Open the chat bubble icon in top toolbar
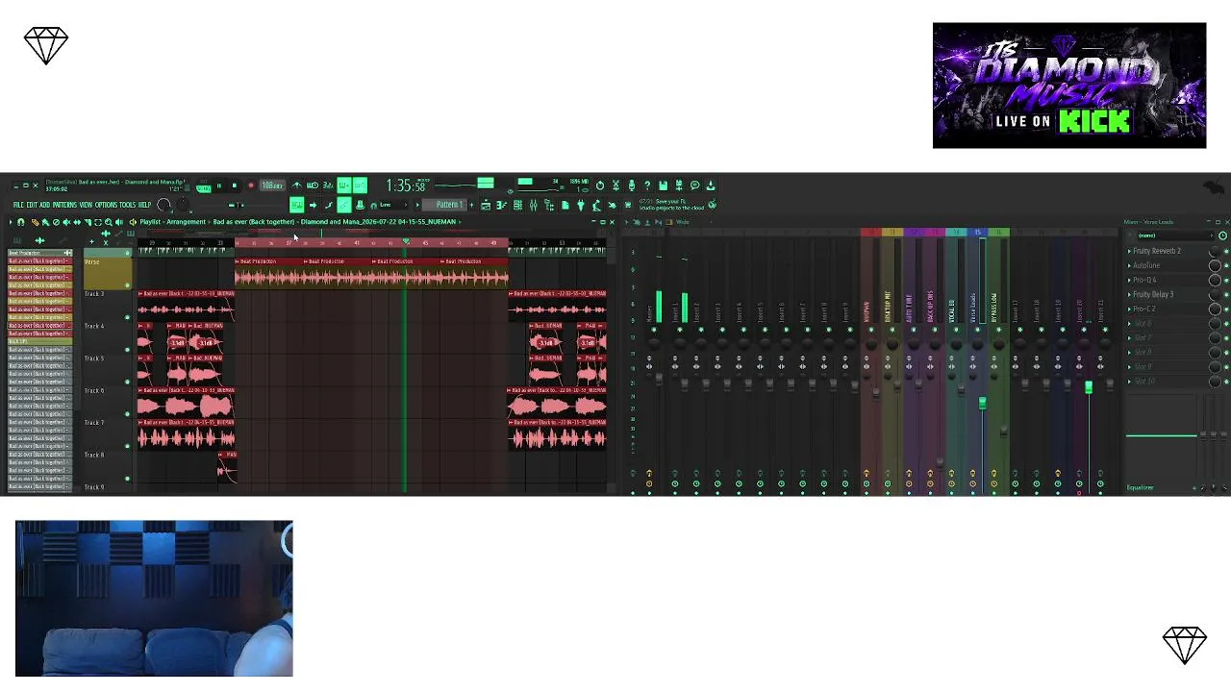This screenshot has width=1231, height=692. 694,185
